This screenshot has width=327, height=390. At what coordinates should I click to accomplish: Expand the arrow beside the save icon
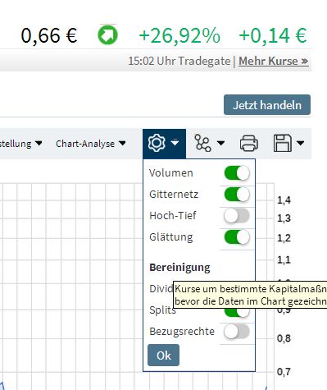[300, 143]
